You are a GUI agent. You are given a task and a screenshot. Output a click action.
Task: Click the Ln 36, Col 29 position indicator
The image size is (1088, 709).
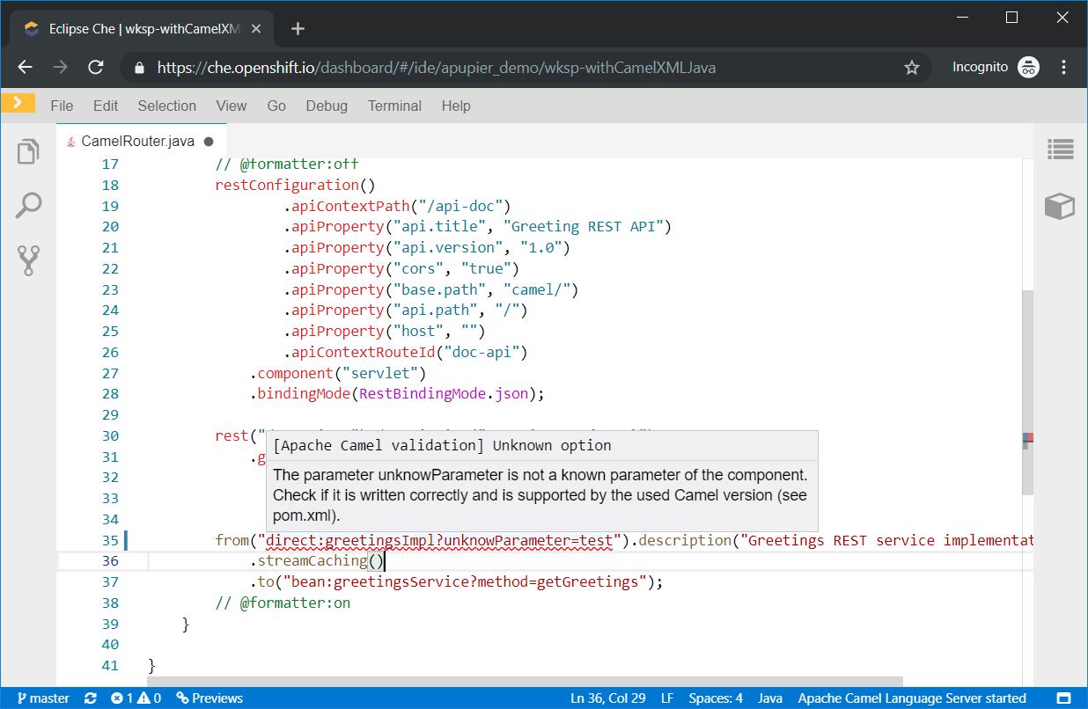[x=607, y=698]
